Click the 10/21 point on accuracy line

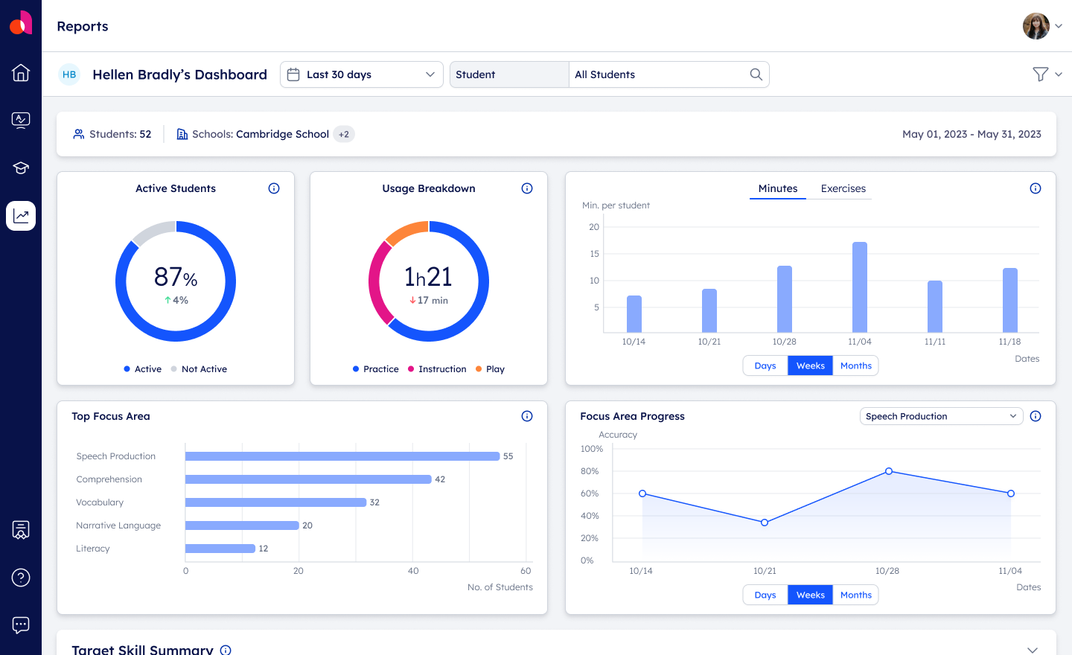[x=765, y=523]
